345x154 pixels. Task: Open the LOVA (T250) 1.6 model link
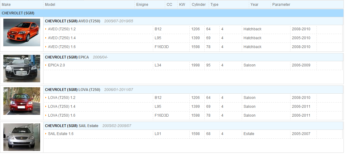point(62,115)
